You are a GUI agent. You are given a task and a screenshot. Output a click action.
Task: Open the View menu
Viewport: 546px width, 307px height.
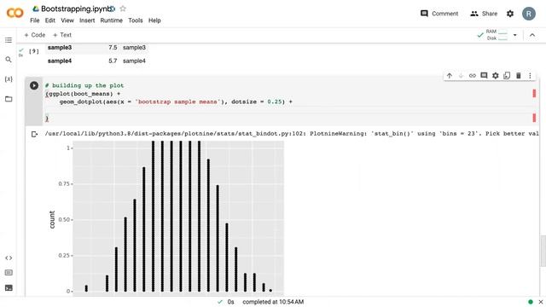tap(67, 20)
